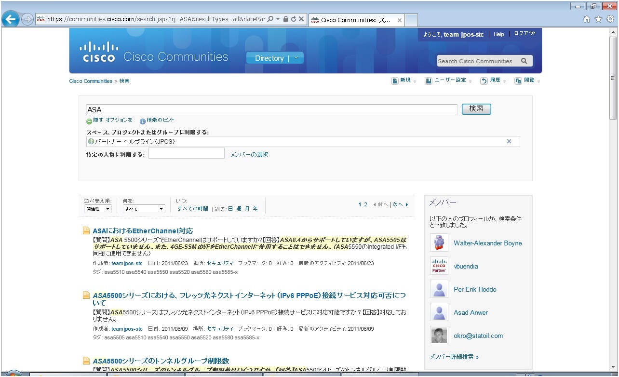619x377 pixels.
Task: Click the 閲覧 browse icon
Action: pyautogui.click(x=518, y=81)
